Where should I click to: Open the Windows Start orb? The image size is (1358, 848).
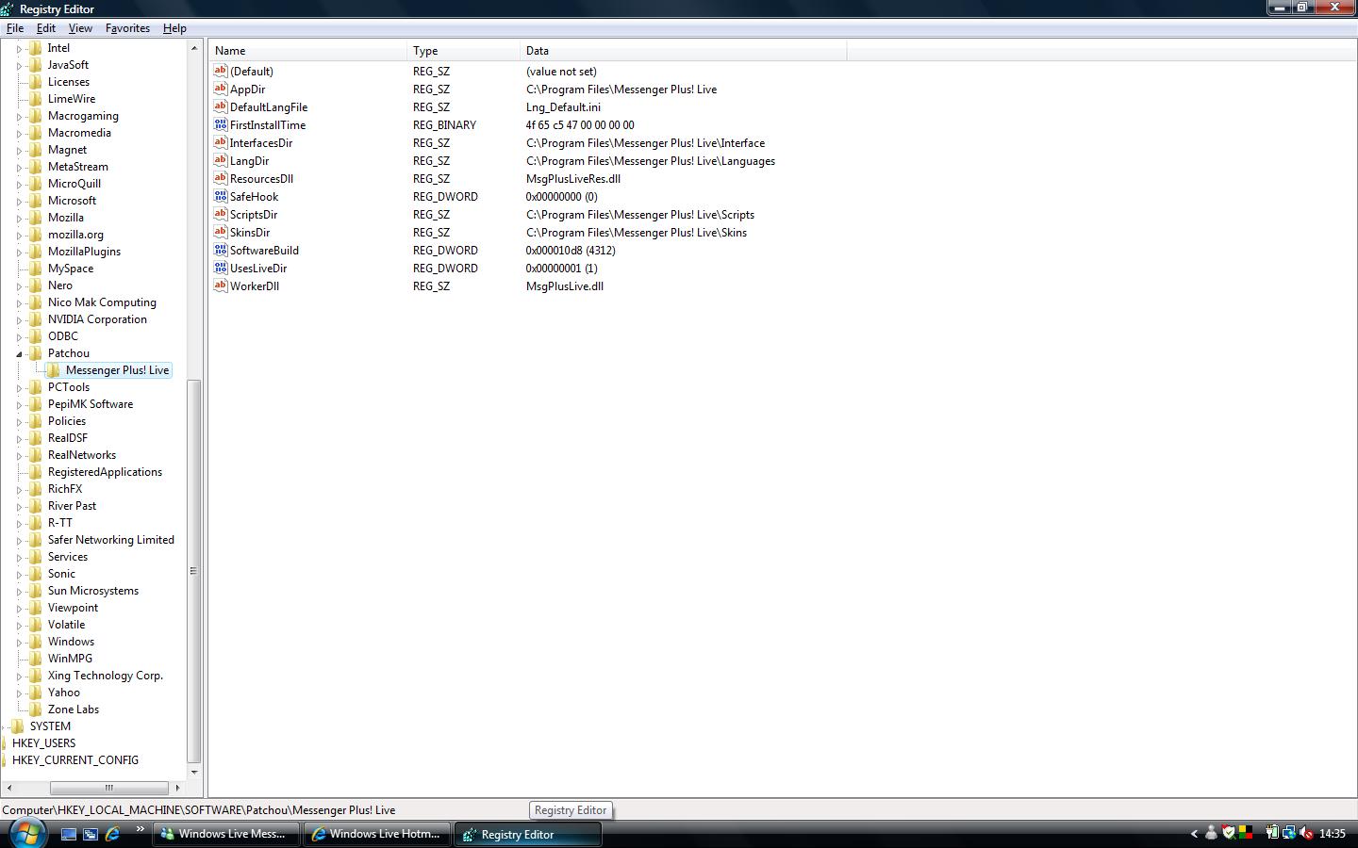coord(25,833)
